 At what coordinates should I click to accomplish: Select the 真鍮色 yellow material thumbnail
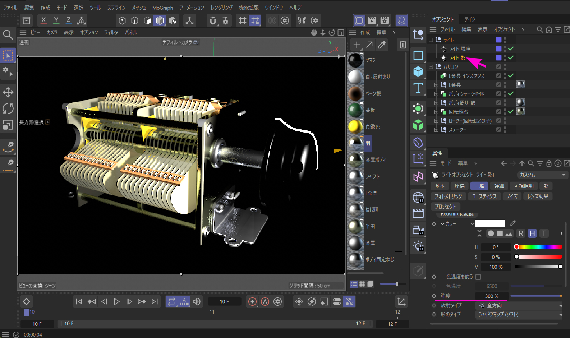pos(355,127)
